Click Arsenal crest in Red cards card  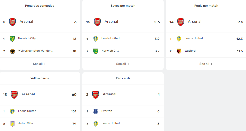click(x=96, y=95)
